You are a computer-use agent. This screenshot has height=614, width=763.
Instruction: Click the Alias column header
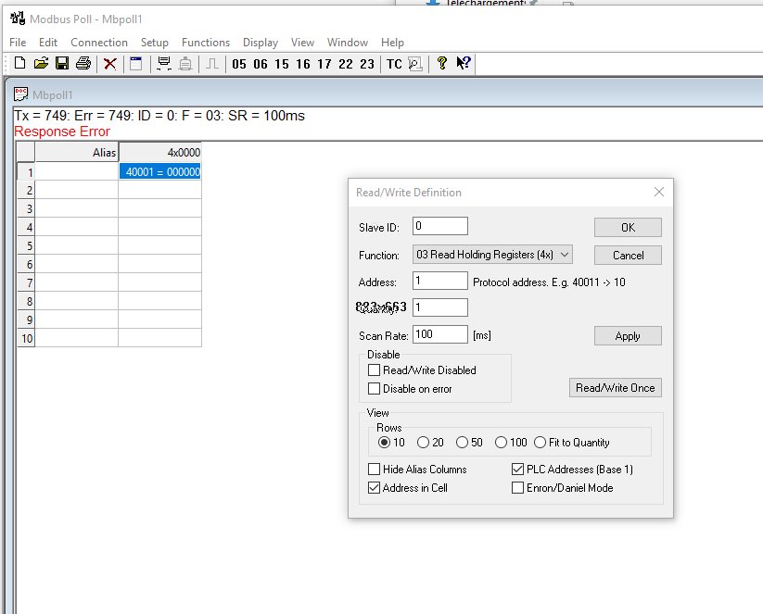point(76,152)
